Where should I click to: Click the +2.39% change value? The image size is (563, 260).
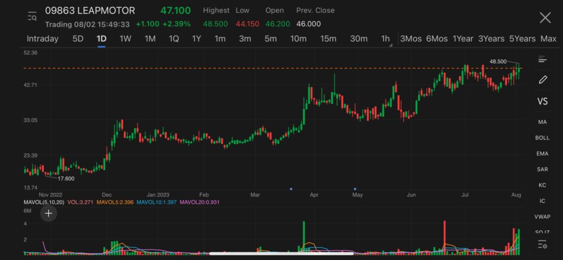pos(176,24)
